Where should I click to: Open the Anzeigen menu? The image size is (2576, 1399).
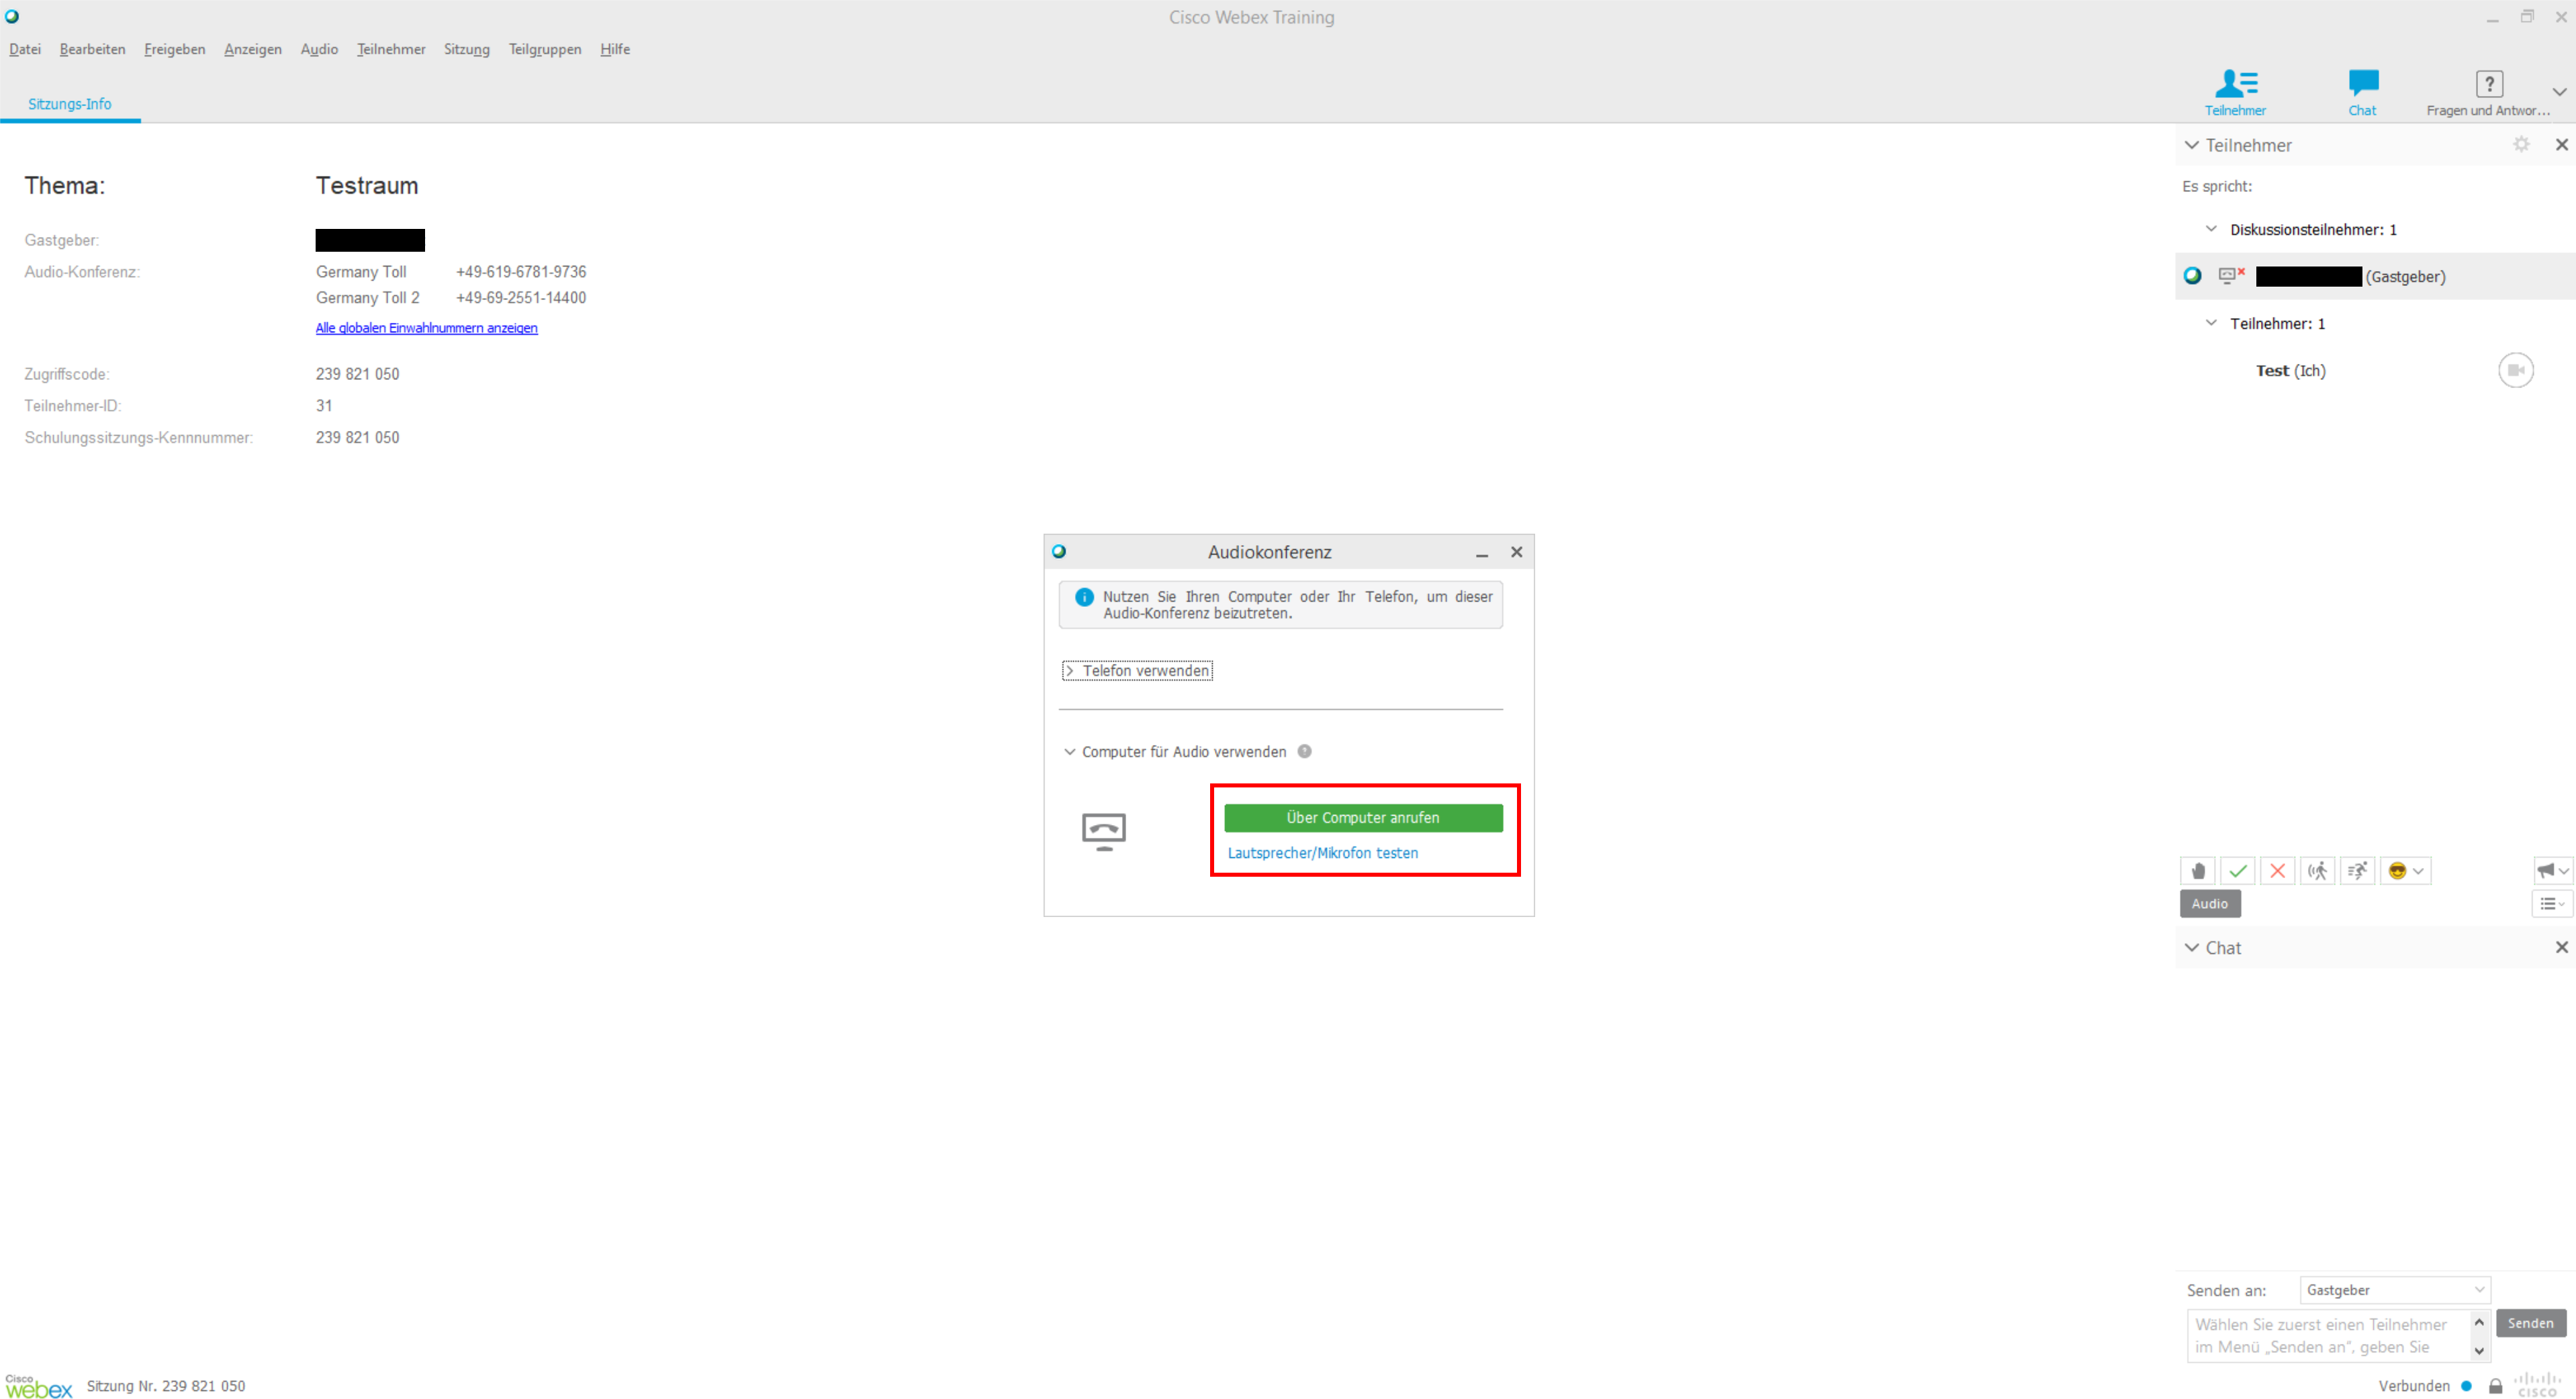pyautogui.click(x=252, y=49)
